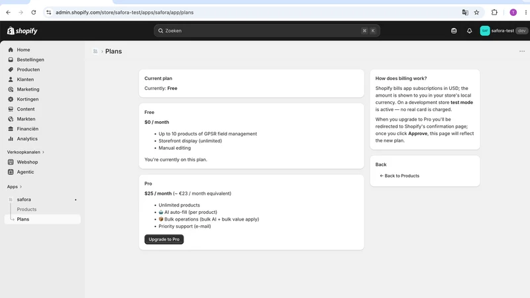This screenshot has width=530, height=298.
Task: Click the Bestellingen inbox icon
Action: pos(11,60)
